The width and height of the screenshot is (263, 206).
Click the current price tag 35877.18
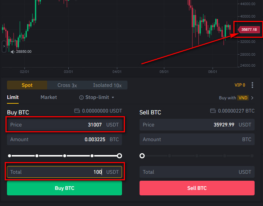(x=249, y=30)
